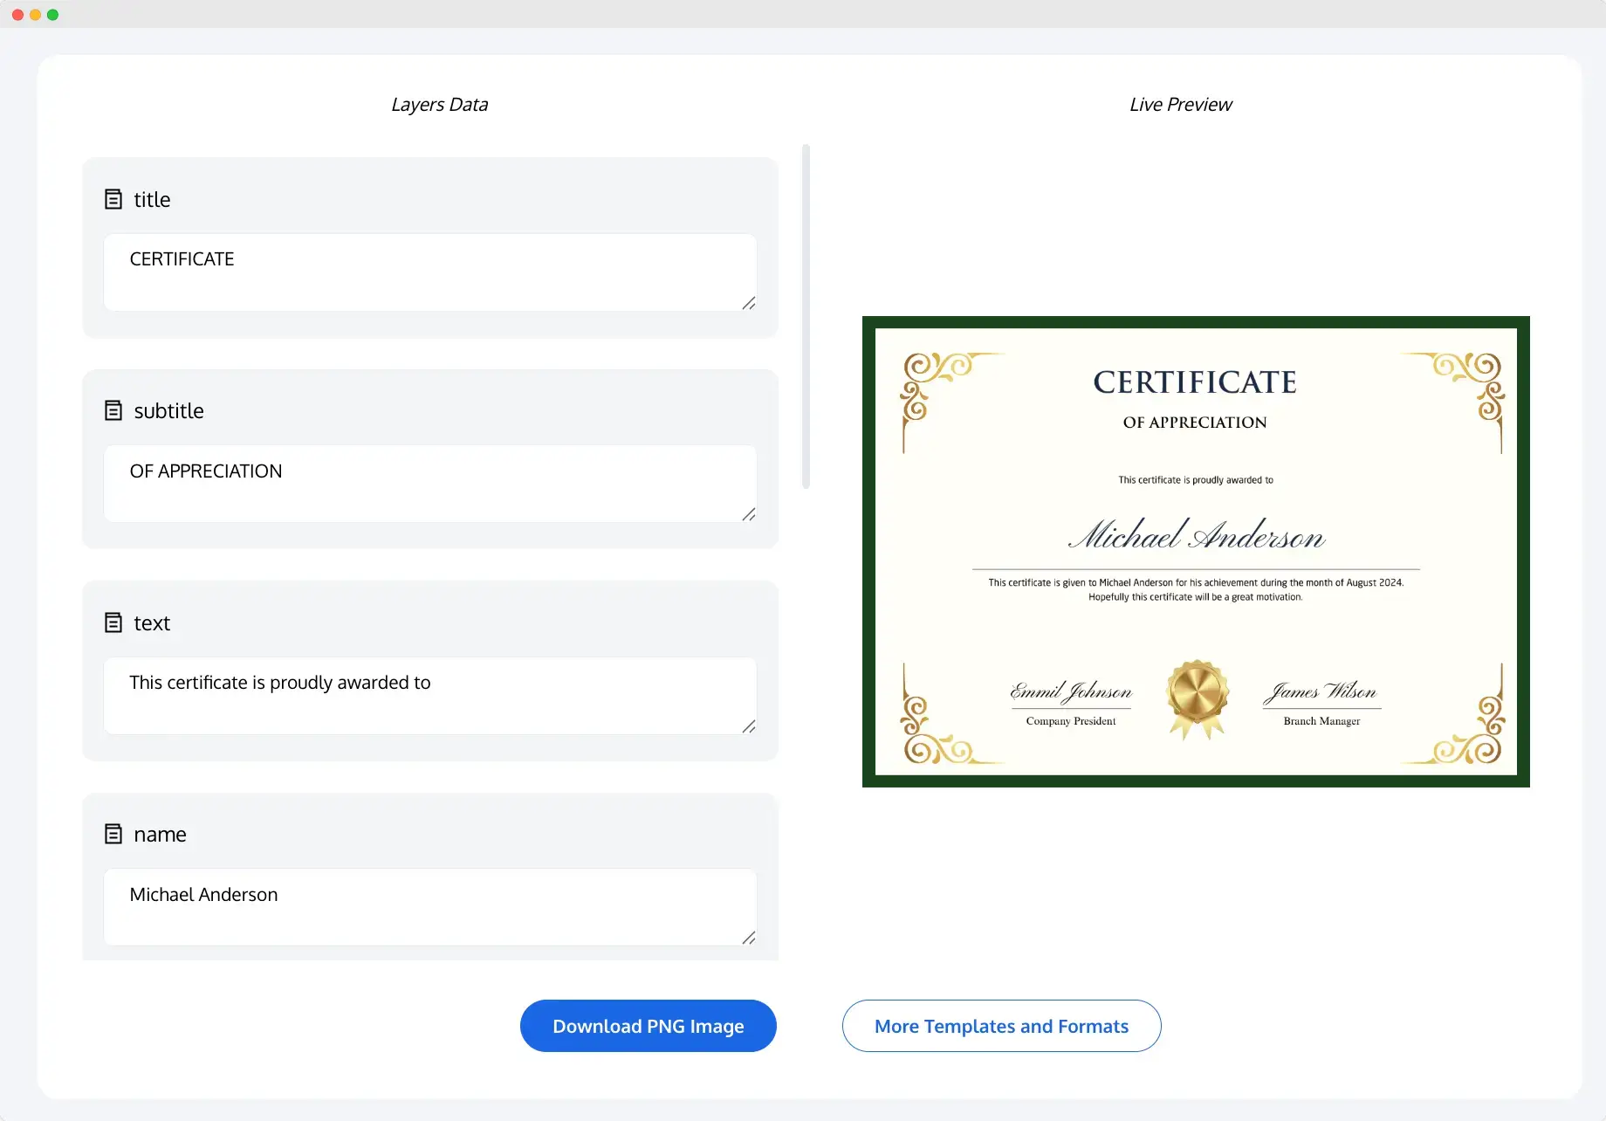Click the yellow minimize traffic light button
The height and width of the screenshot is (1121, 1606).
(x=35, y=14)
